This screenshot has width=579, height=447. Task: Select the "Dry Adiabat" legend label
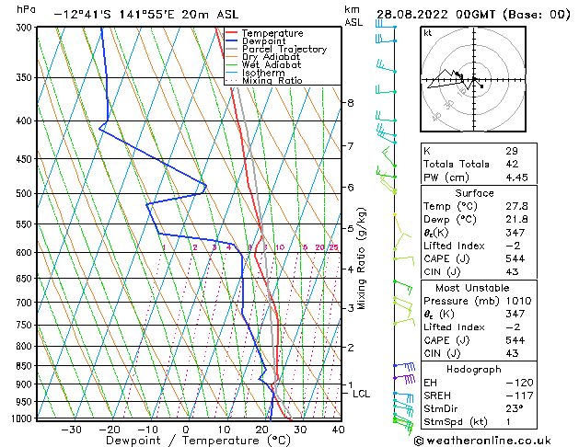(271, 57)
